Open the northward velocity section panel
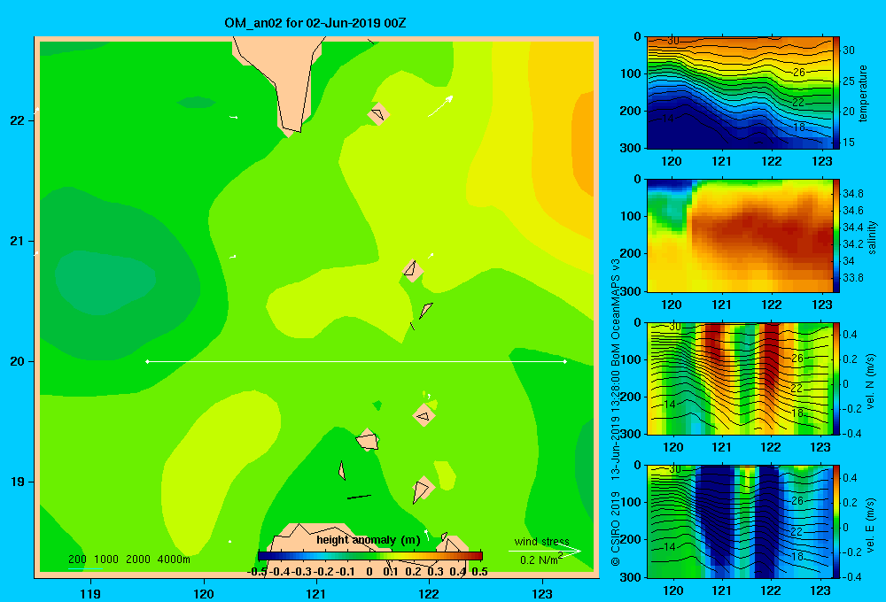The image size is (886, 602). click(x=740, y=379)
